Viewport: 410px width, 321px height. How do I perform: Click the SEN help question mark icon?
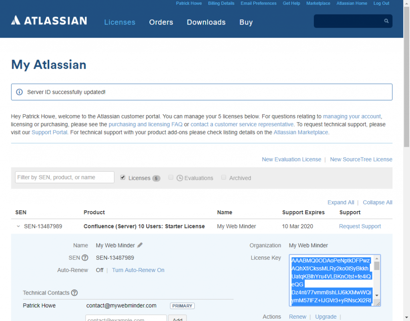click(x=85, y=258)
